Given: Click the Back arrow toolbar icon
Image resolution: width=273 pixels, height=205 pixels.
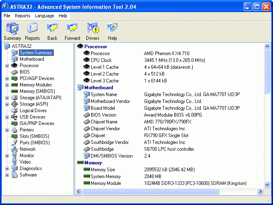Looking at the screenshot, I should click(x=52, y=29).
